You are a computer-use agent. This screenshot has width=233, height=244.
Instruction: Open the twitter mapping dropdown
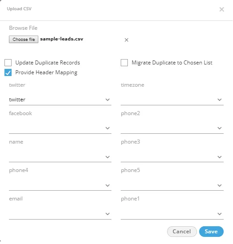pyautogui.click(x=60, y=100)
